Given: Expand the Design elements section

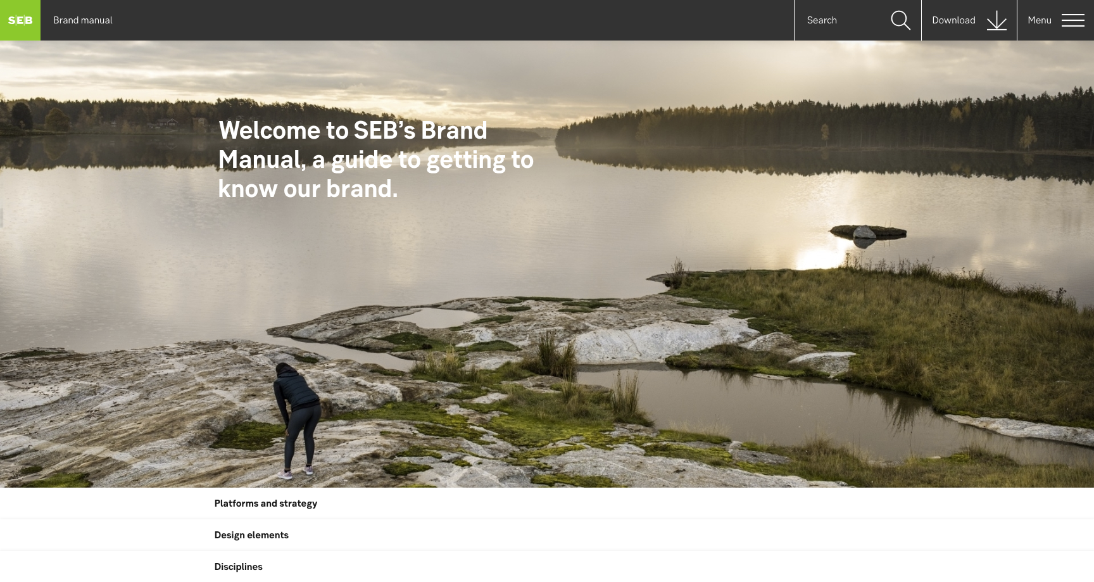Looking at the screenshot, I should pos(547,535).
